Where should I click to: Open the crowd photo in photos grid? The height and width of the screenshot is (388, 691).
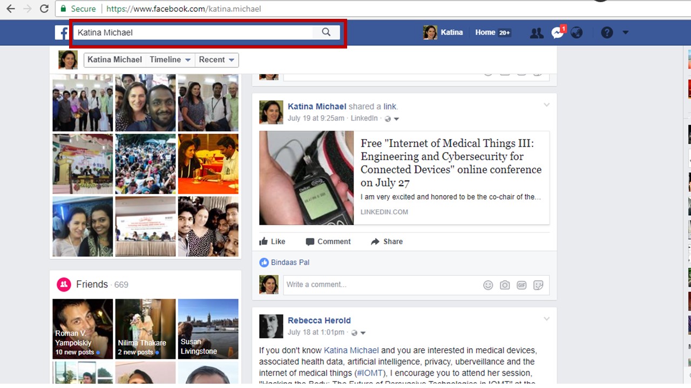[145, 164]
